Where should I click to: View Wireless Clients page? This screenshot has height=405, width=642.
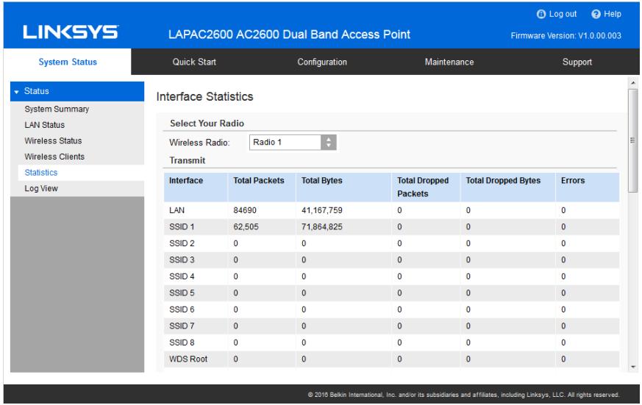pyautogui.click(x=54, y=157)
